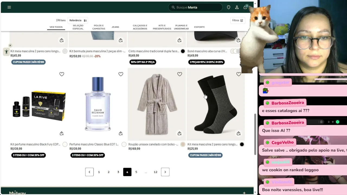Switch to KITS E PRESENTEÁVEIS tab
This screenshot has width=347, height=195.
pos(162,27)
